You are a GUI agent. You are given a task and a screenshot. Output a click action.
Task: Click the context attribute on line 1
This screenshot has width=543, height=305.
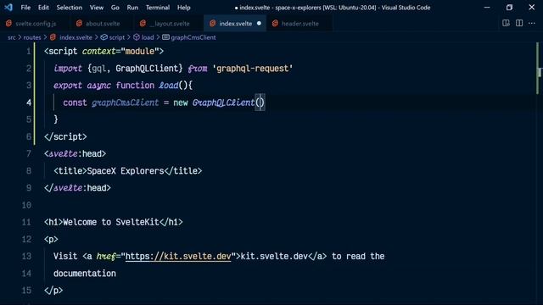(98, 51)
